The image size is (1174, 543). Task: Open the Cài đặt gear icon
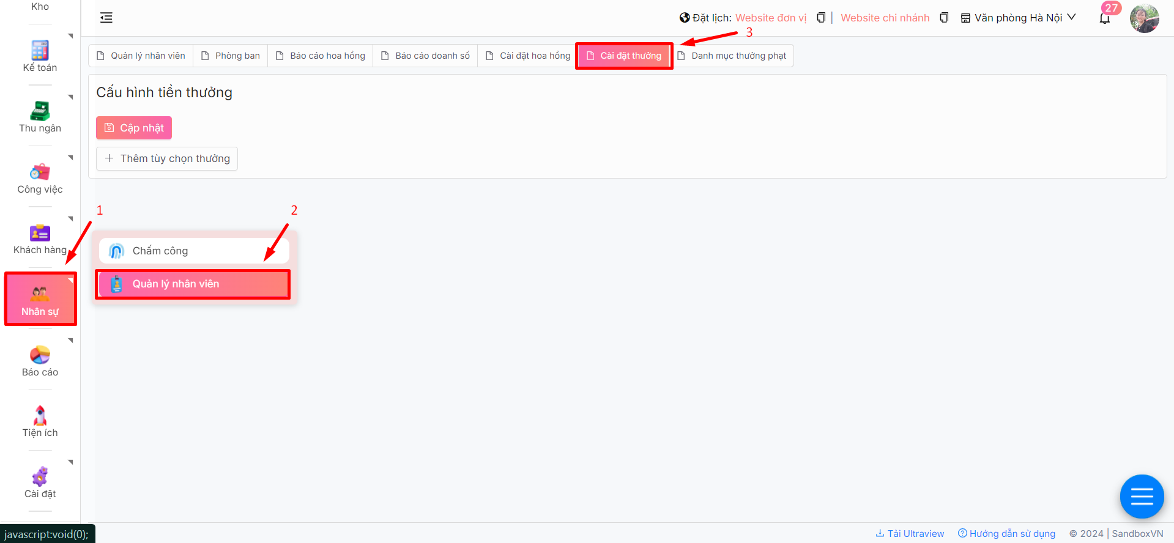40,476
